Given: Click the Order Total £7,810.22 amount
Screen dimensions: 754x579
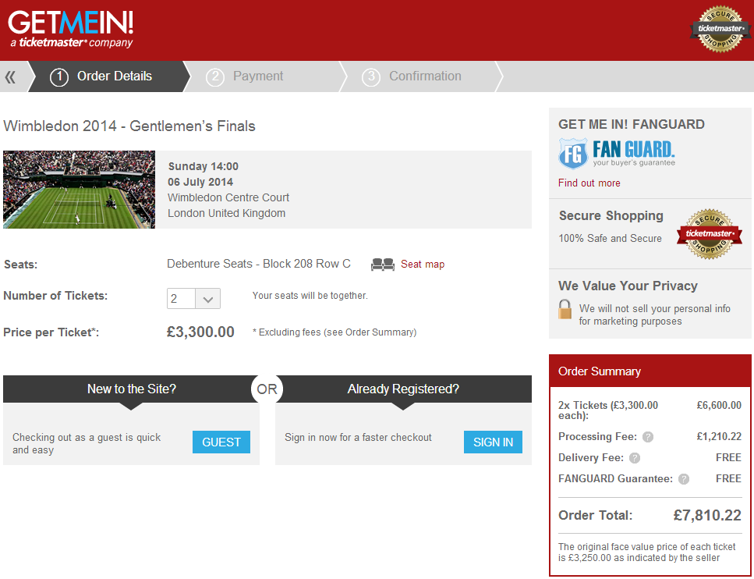Looking at the screenshot, I should pos(707,516).
